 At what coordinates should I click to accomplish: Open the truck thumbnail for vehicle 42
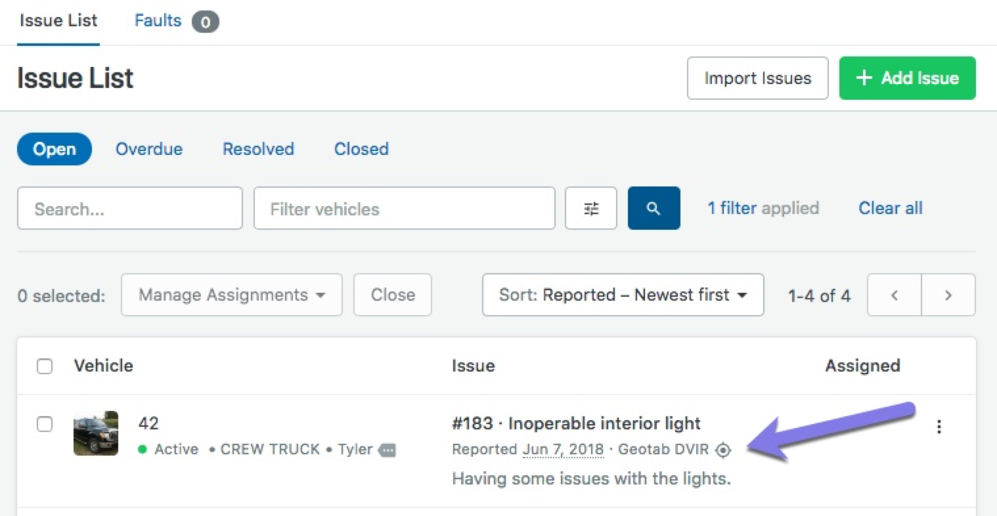coord(96,433)
